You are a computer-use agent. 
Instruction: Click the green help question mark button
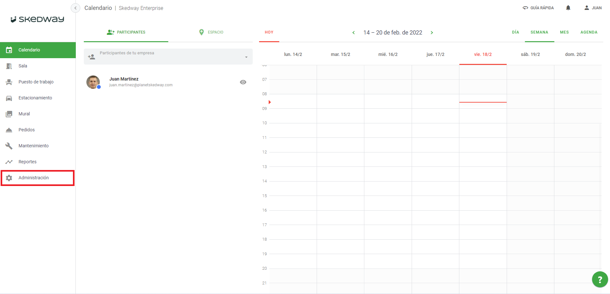pyautogui.click(x=600, y=280)
